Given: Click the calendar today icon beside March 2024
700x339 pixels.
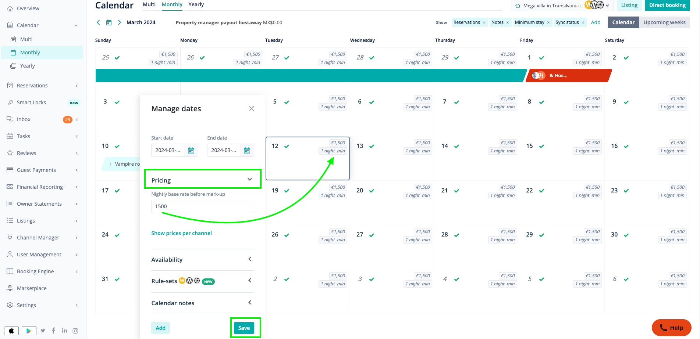Looking at the screenshot, I should [x=109, y=22].
